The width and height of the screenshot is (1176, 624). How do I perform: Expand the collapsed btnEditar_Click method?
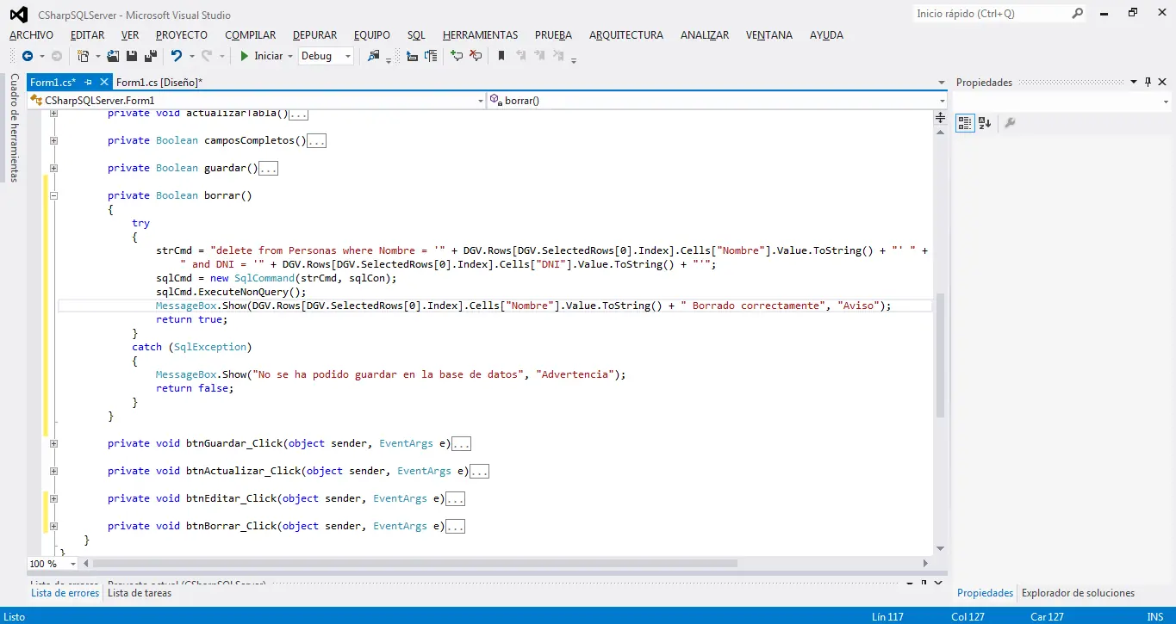pyautogui.click(x=53, y=498)
